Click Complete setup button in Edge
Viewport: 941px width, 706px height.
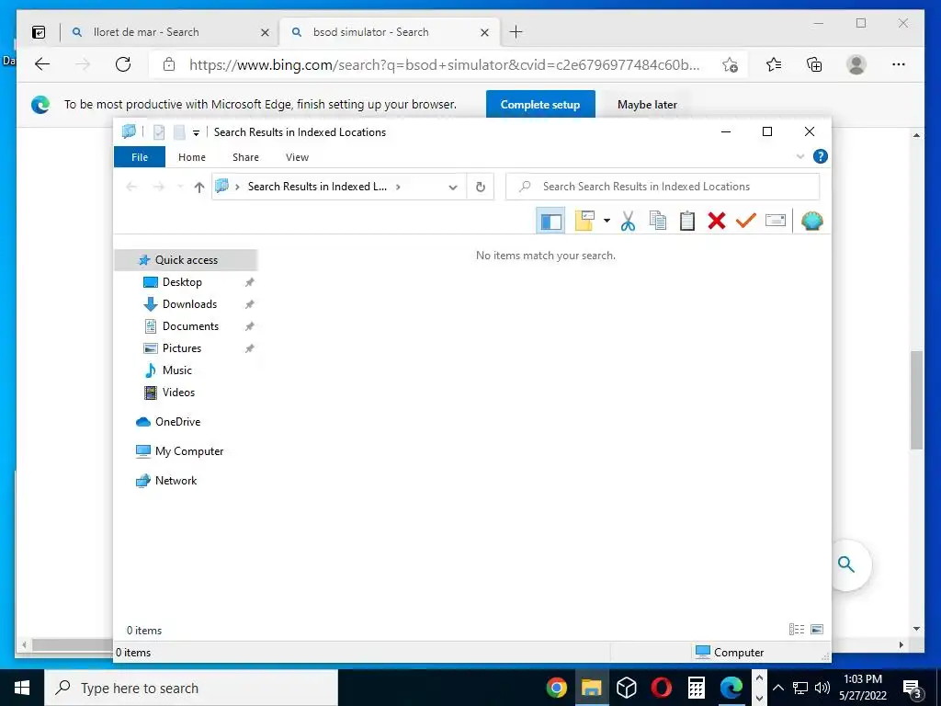click(x=540, y=105)
